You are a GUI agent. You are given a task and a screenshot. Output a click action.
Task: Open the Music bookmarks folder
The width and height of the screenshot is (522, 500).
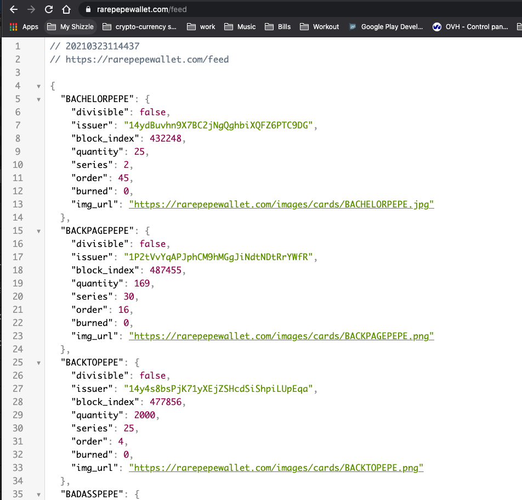[x=240, y=27]
